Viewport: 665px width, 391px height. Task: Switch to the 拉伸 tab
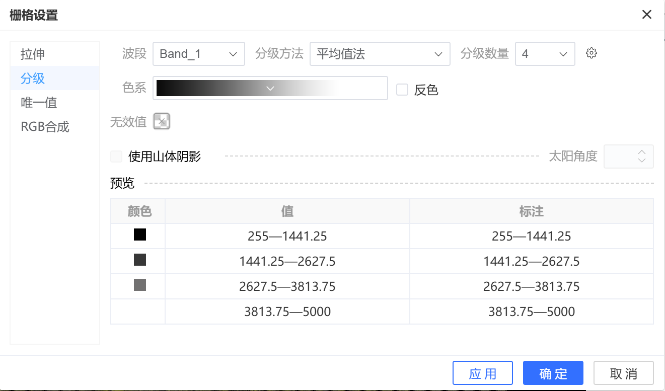33,54
